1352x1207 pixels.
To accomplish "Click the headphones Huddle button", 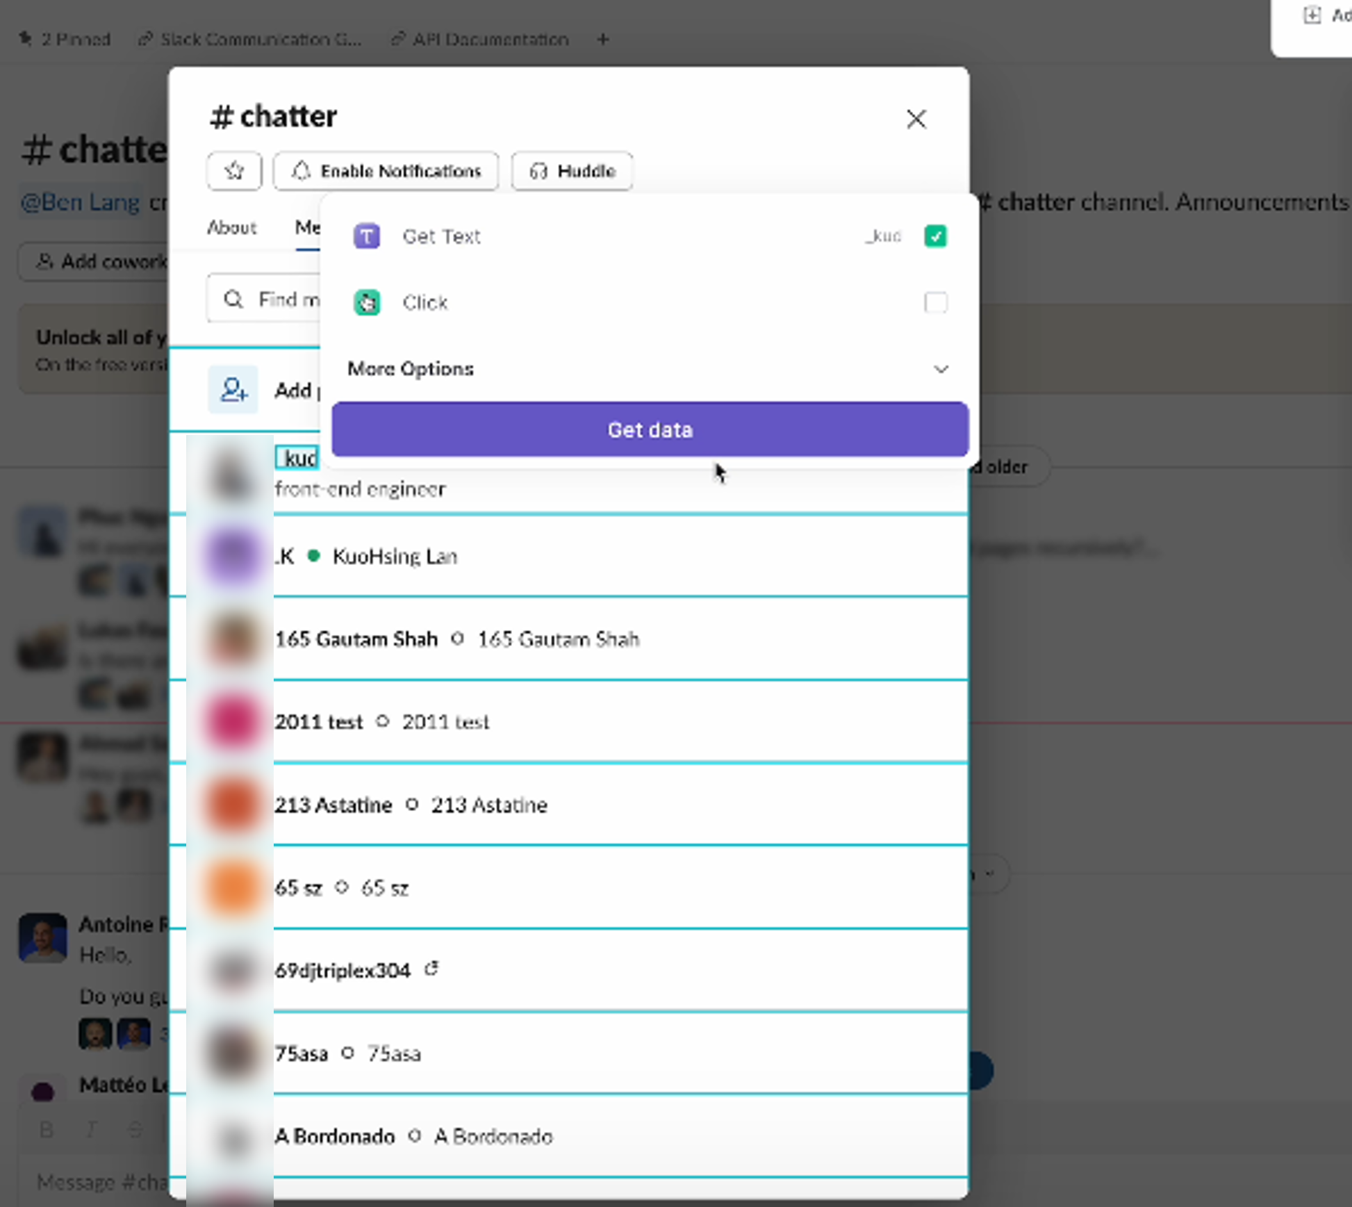I will click(x=572, y=170).
